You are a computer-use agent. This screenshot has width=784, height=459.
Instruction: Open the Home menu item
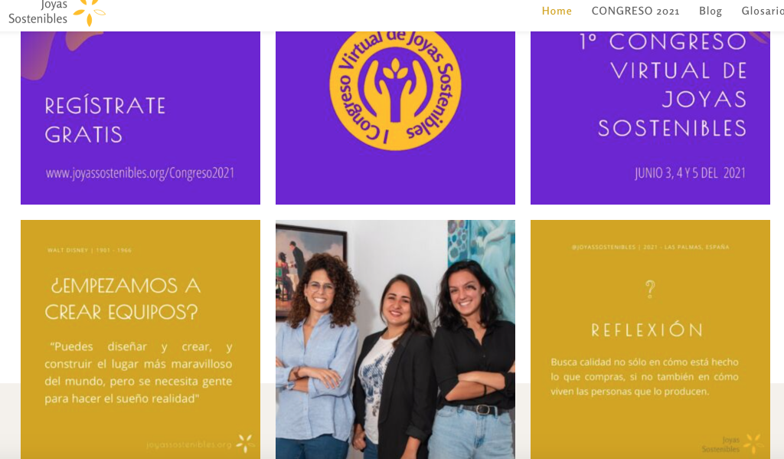[557, 11]
